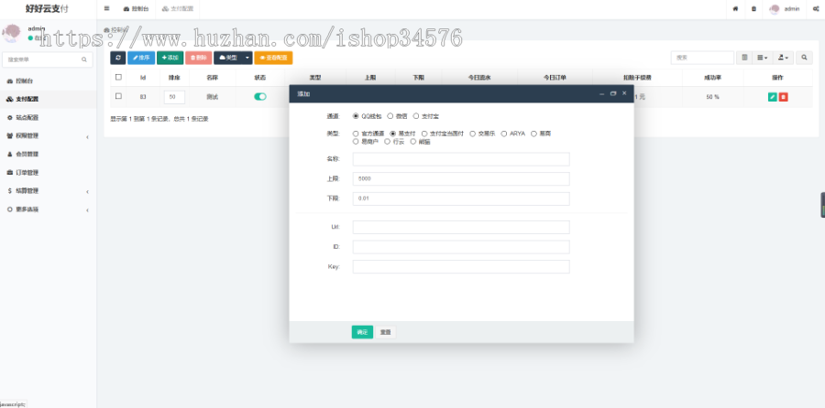Viewport: 825px width, 408px height.
Task: Minimize the 添加 dialog
Action: tap(602, 93)
